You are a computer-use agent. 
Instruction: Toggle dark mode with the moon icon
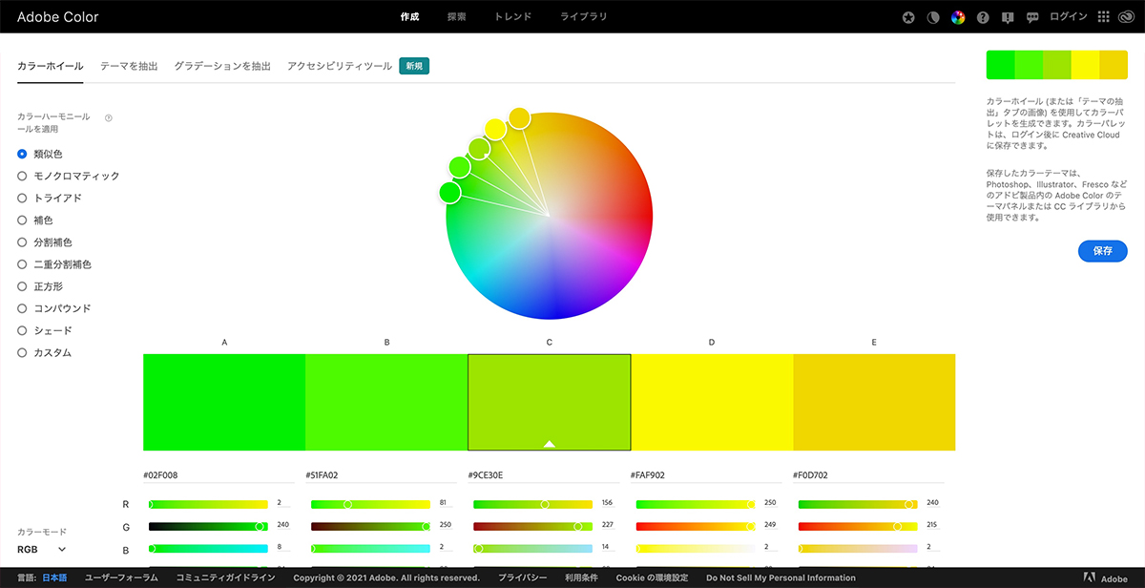(x=933, y=17)
